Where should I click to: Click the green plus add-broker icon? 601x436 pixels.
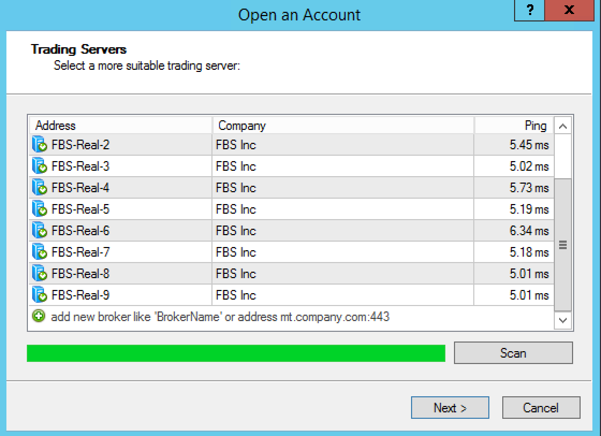point(39,316)
